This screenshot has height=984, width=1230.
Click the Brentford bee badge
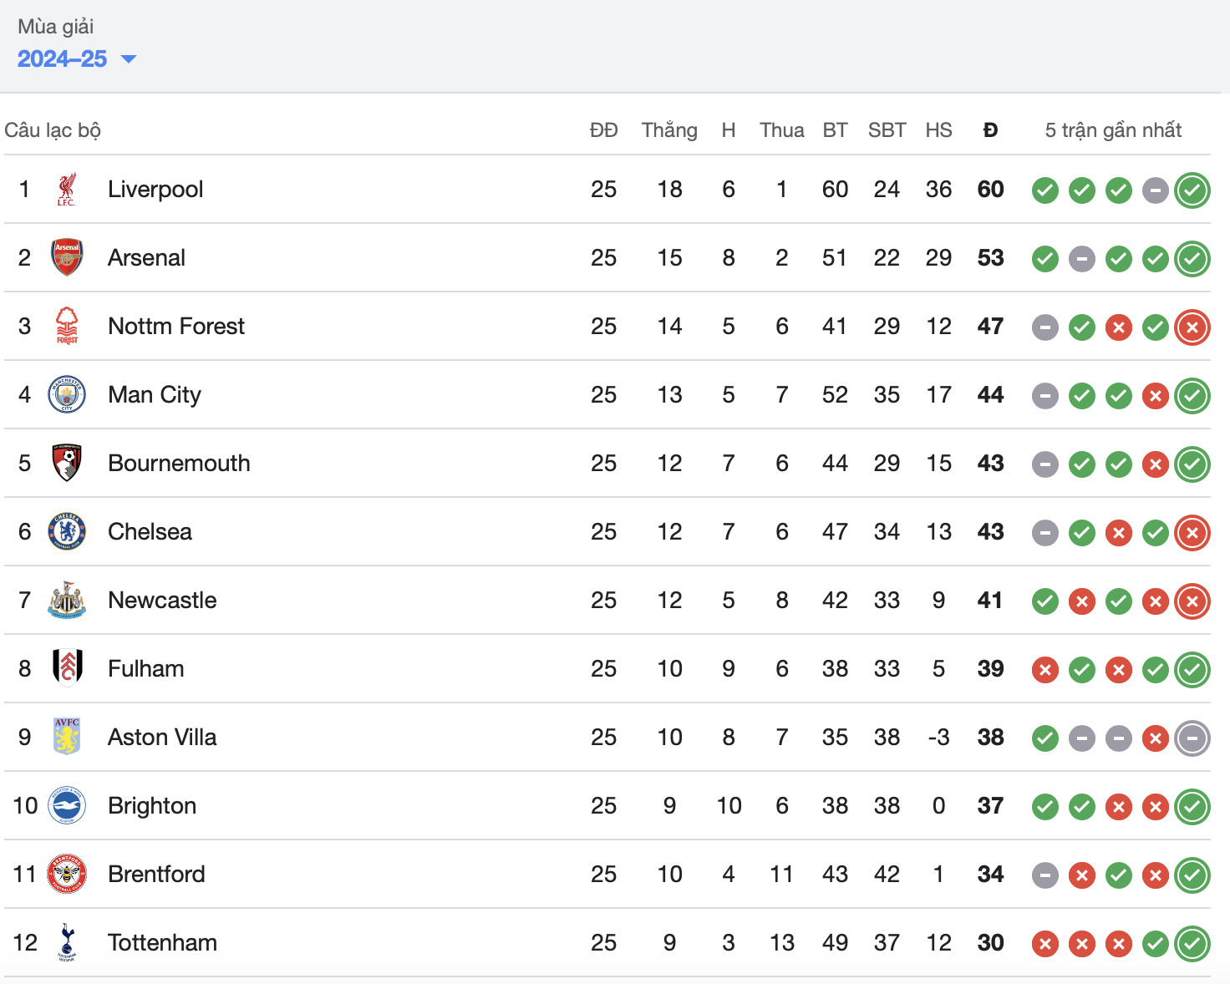click(67, 874)
